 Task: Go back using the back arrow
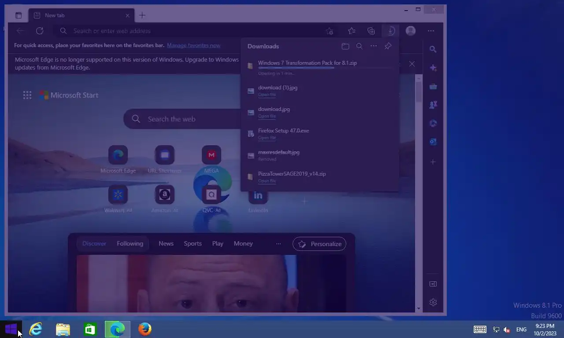click(20, 31)
